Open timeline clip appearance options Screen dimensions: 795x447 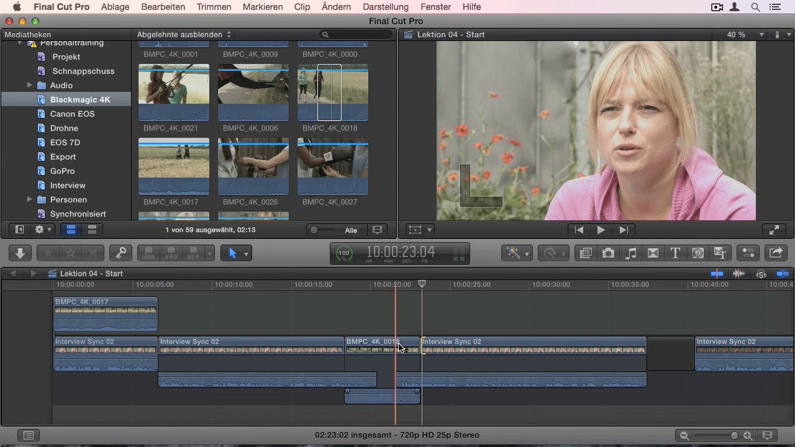pos(768,436)
